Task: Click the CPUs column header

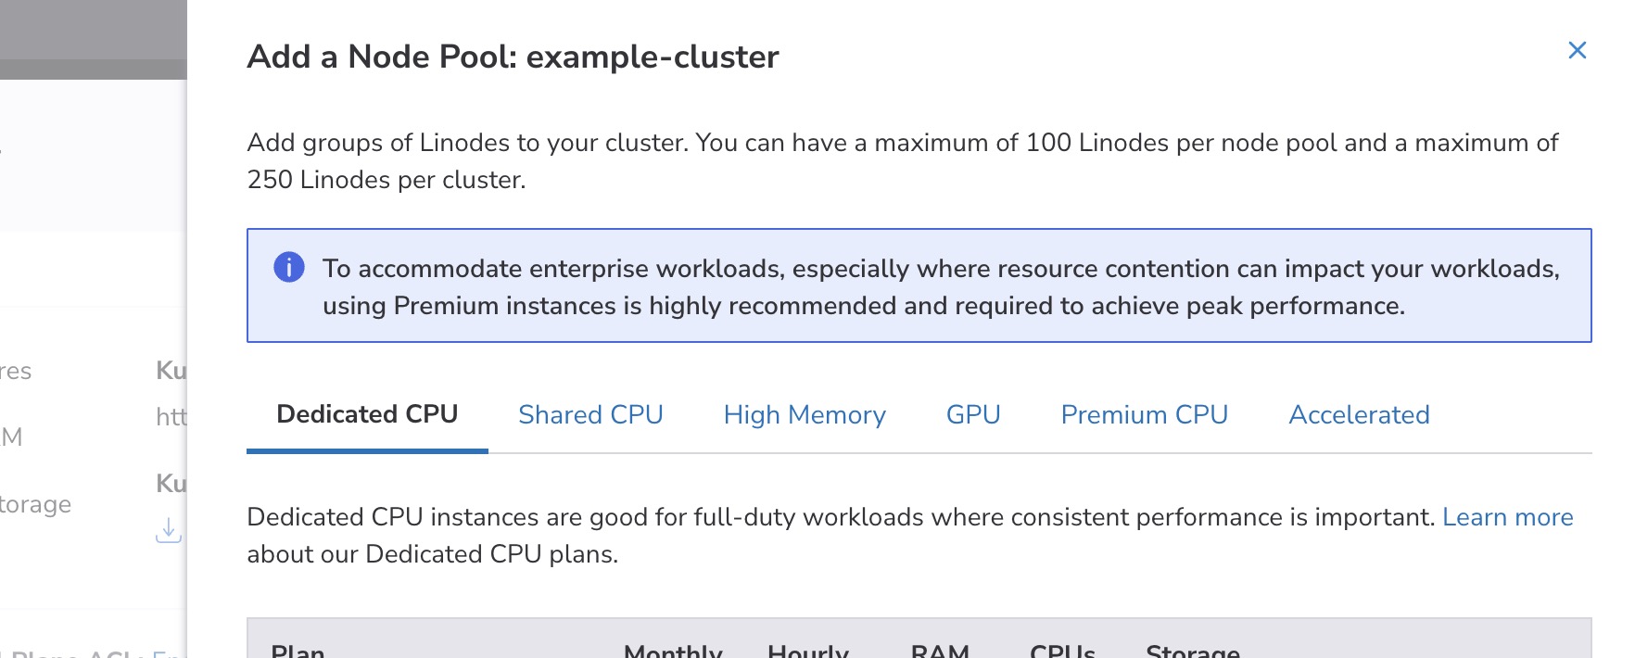Action: coord(1062,651)
